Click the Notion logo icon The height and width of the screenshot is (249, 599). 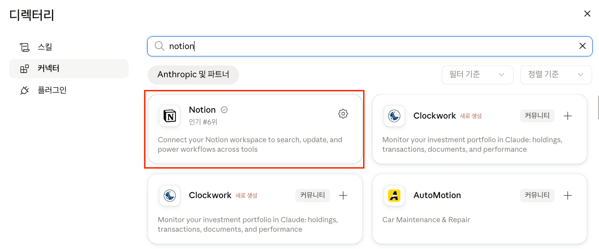coord(170,115)
